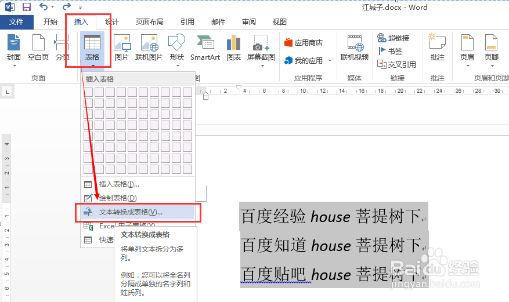This screenshot has height=302, width=509.
Task: Switch to the 审阅 tab
Action: [x=249, y=21]
